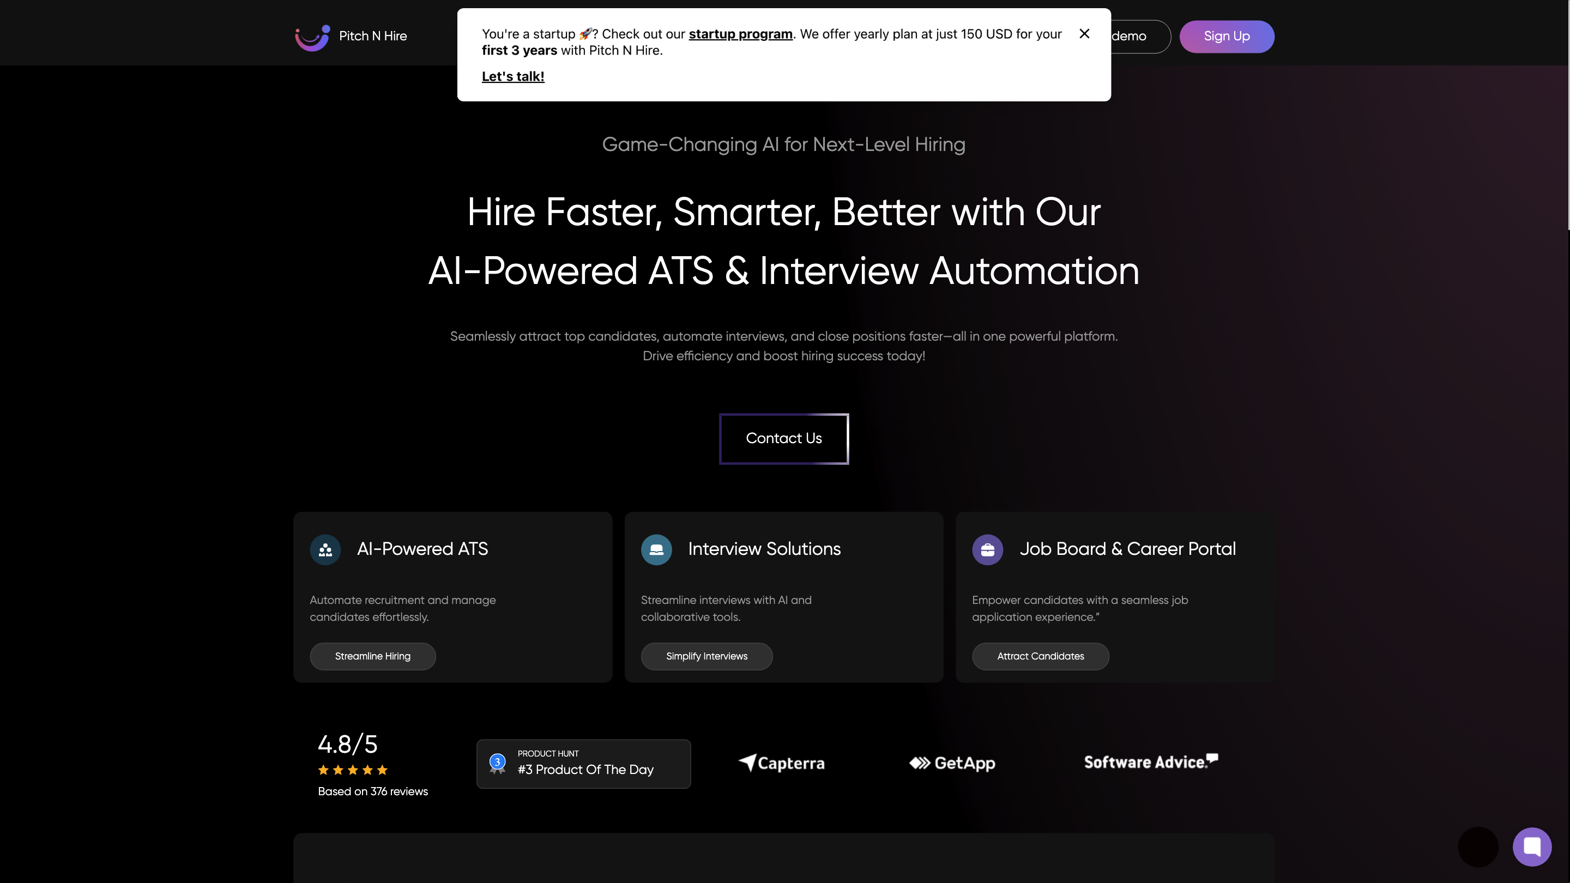
Task: Close the startup program banner
Action: 1084,34
